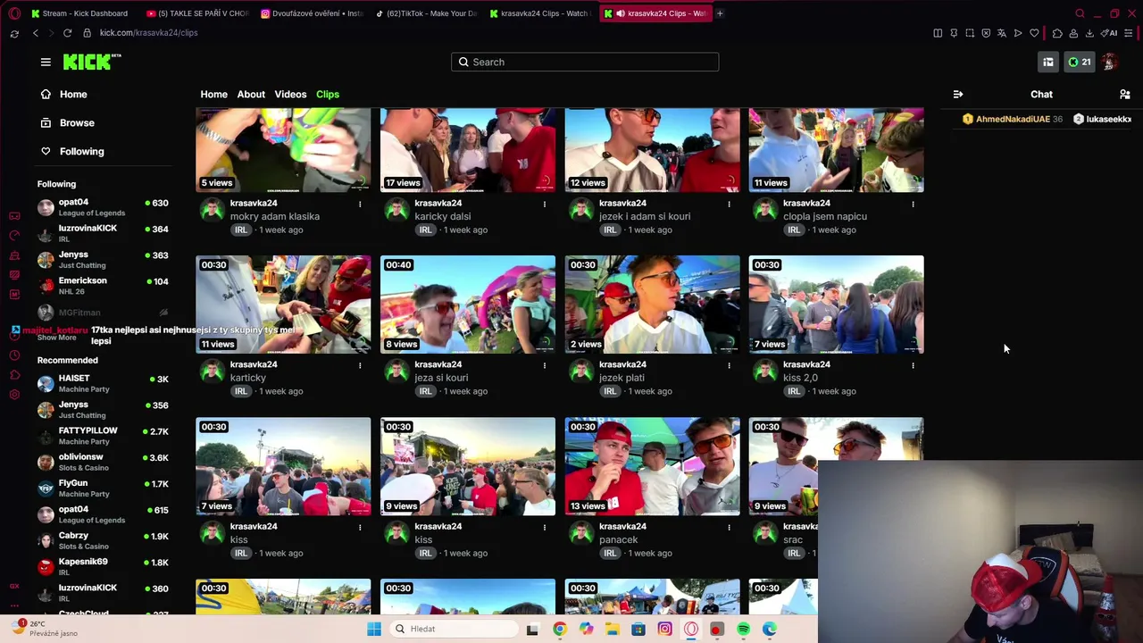Screen dimensions: 1143x643
Task: Go back to previous page
Action: (36, 33)
